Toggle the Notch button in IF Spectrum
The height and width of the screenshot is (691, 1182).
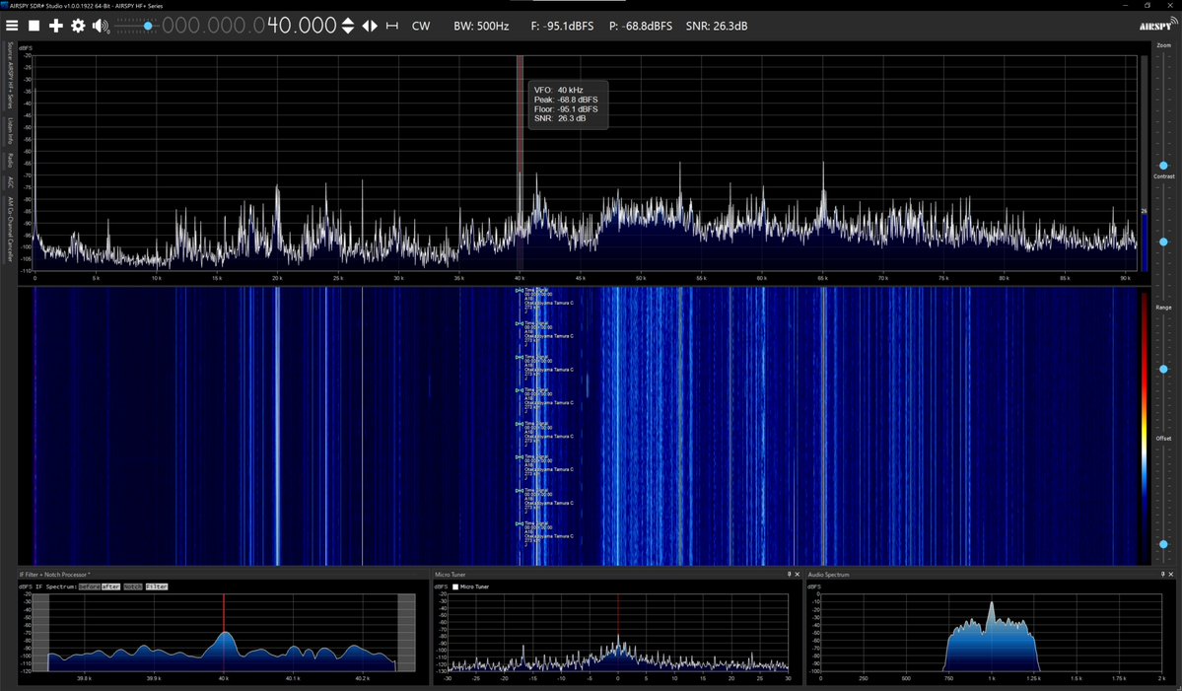point(133,587)
